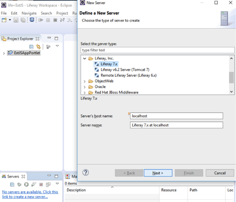
Task: Click the New wizard toolbar icon
Action: (4, 20)
